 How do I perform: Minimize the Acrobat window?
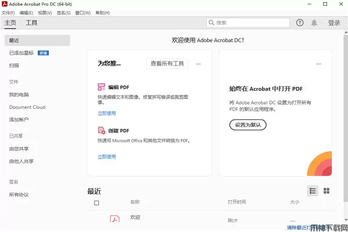[x=309, y=4]
